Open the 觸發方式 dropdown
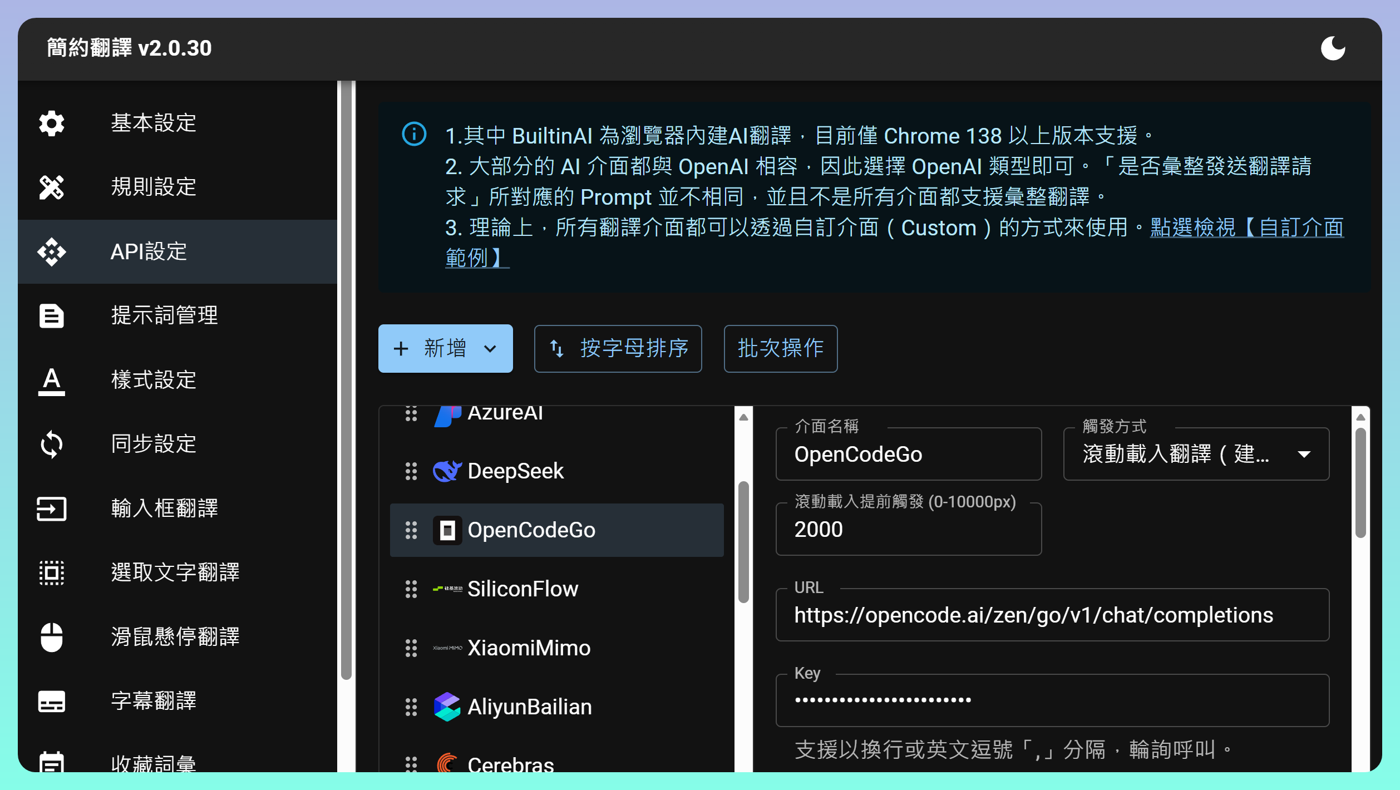 pos(1196,454)
